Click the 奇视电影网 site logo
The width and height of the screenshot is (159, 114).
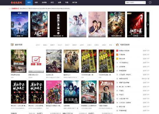pos(16,3)
